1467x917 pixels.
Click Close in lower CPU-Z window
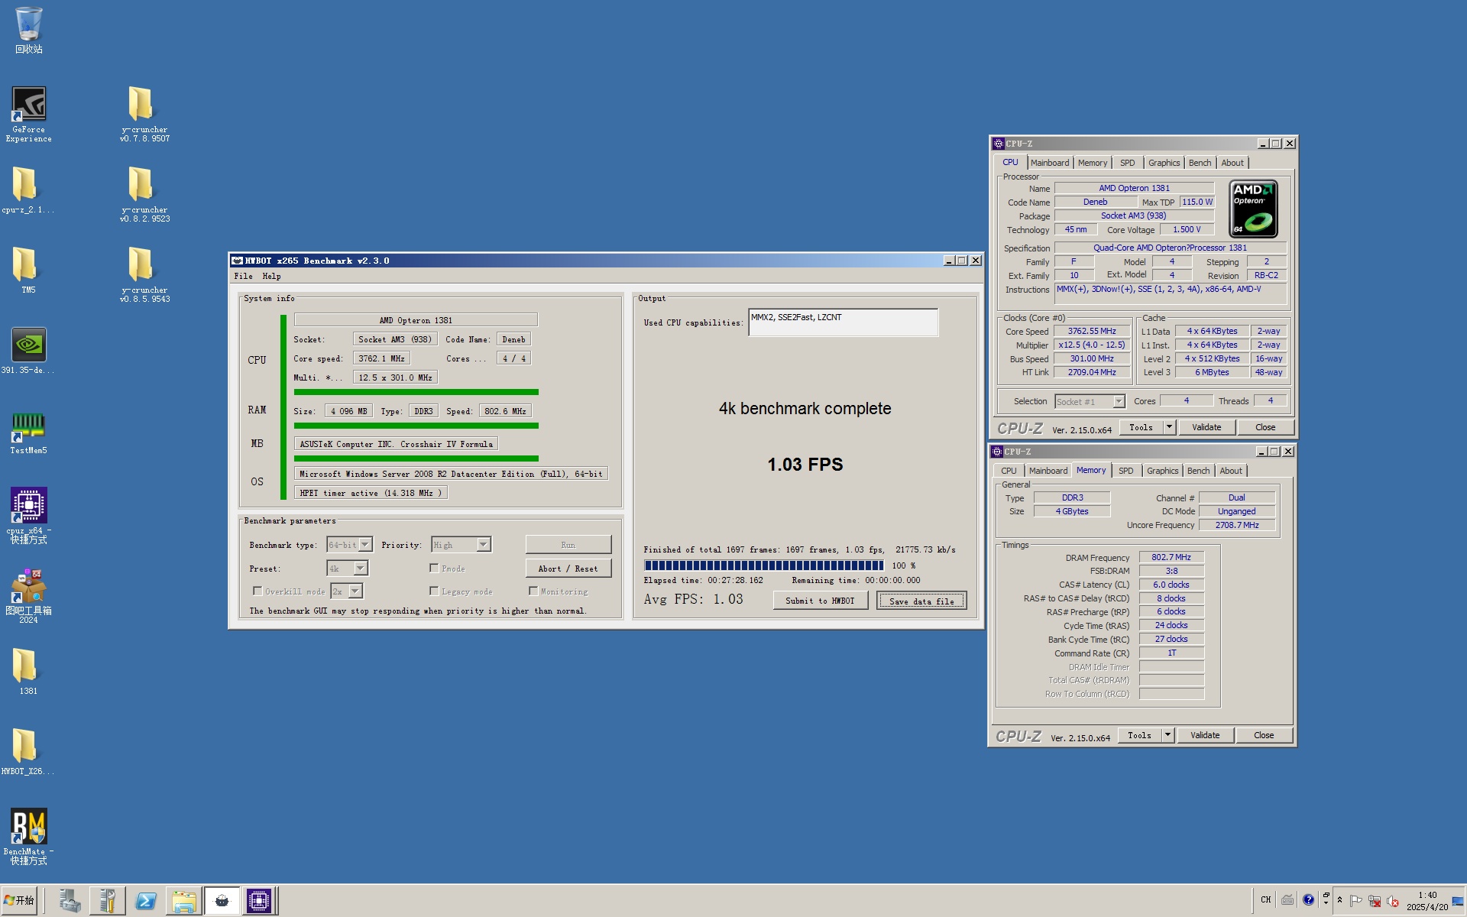click(x=1264, y=735)
